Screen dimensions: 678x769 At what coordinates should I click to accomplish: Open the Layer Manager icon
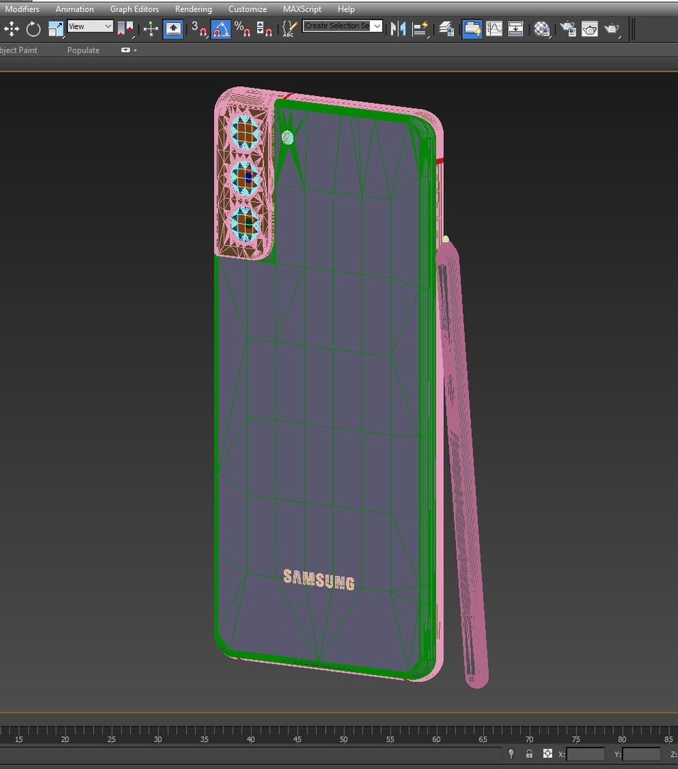[x=446, y=29]
